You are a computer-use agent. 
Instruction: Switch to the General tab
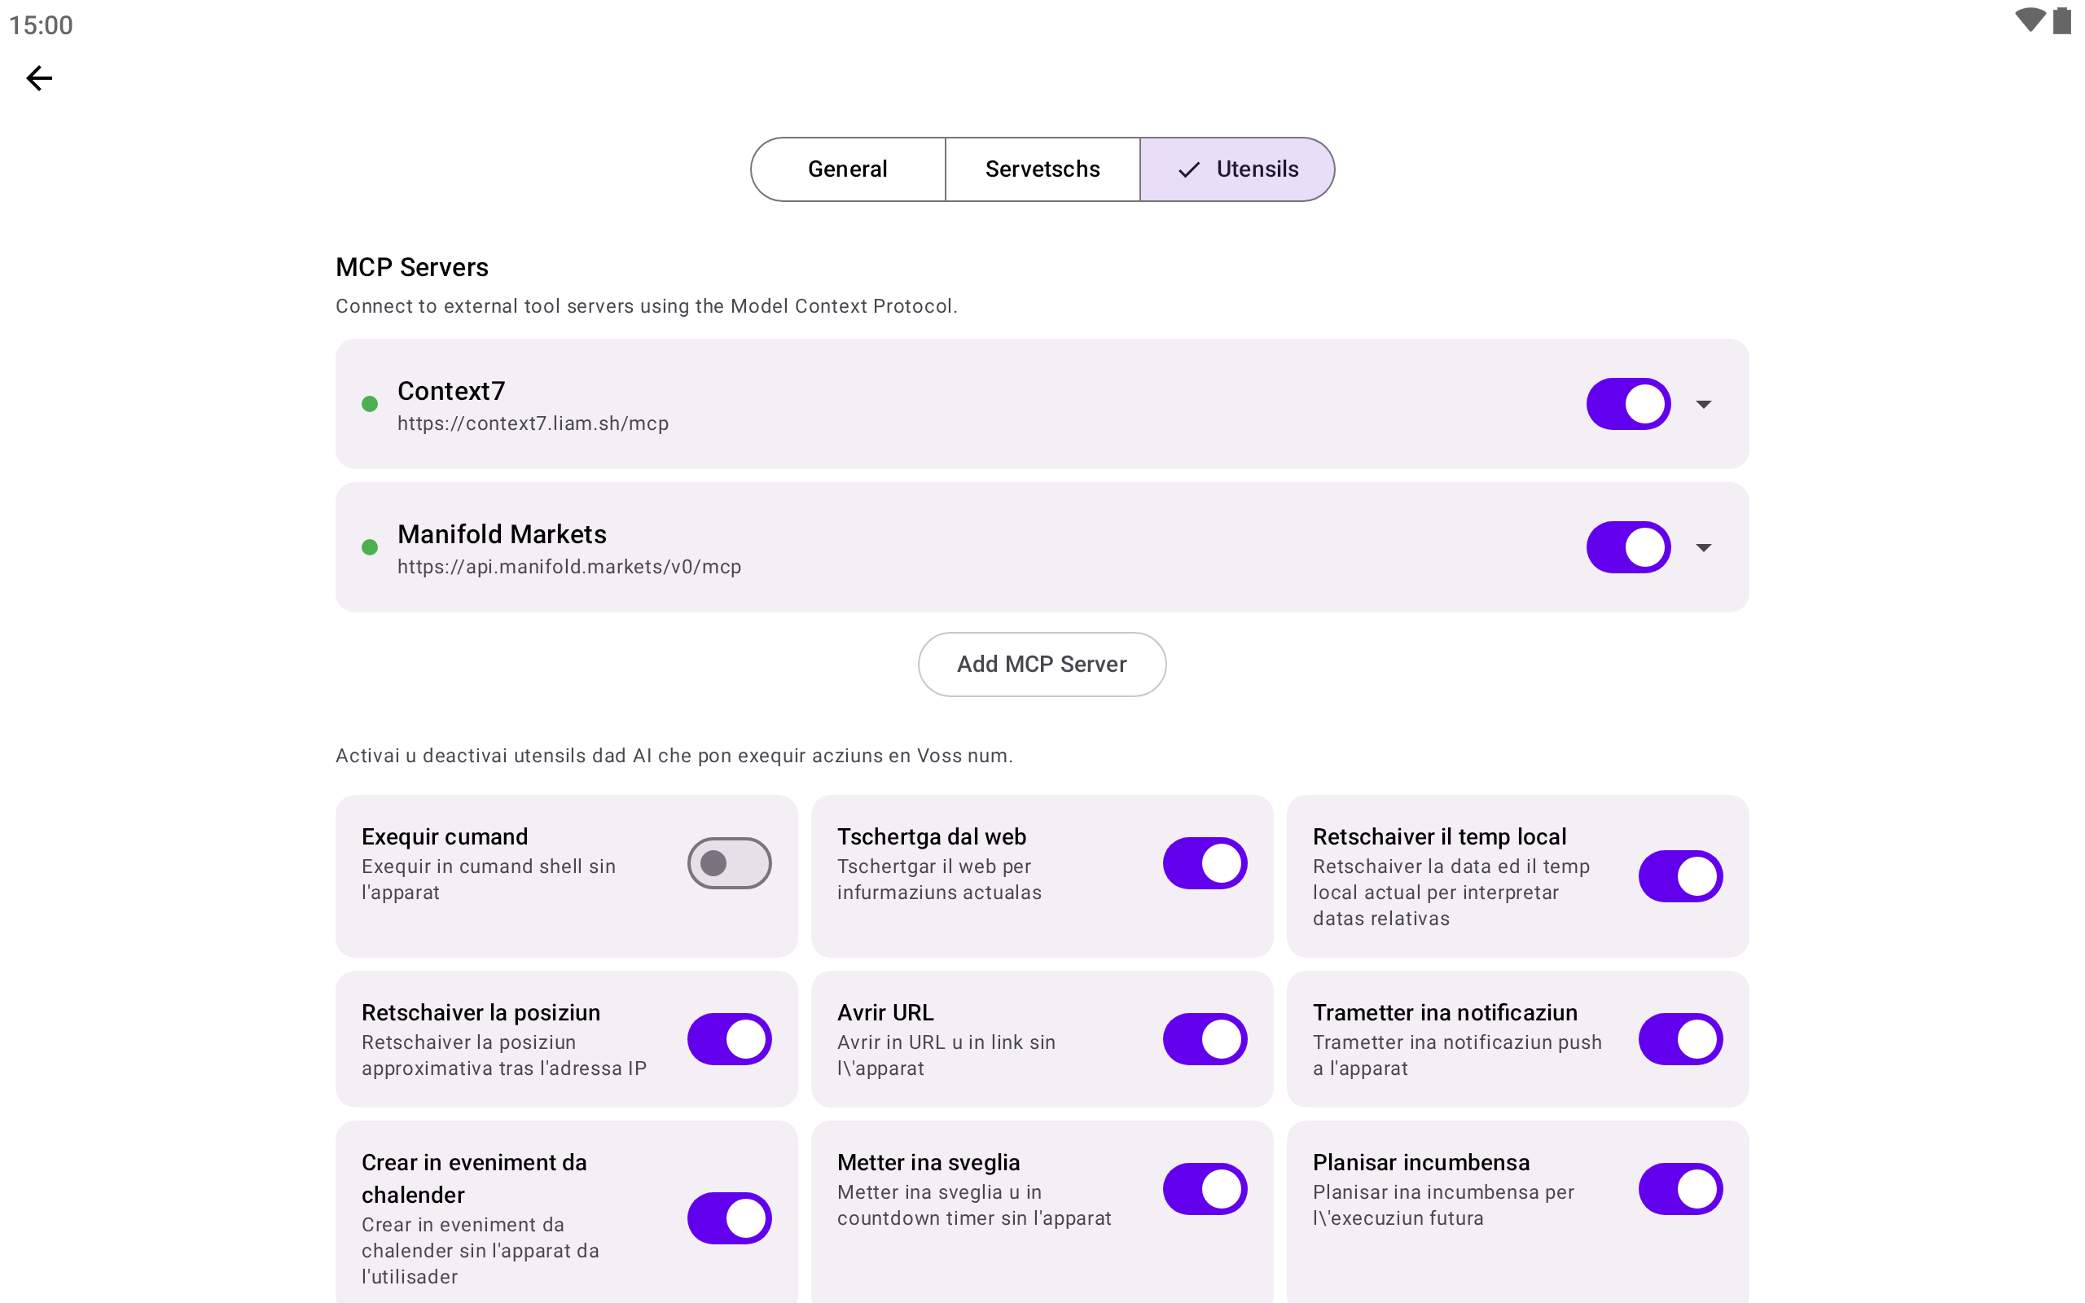[848, 169]
